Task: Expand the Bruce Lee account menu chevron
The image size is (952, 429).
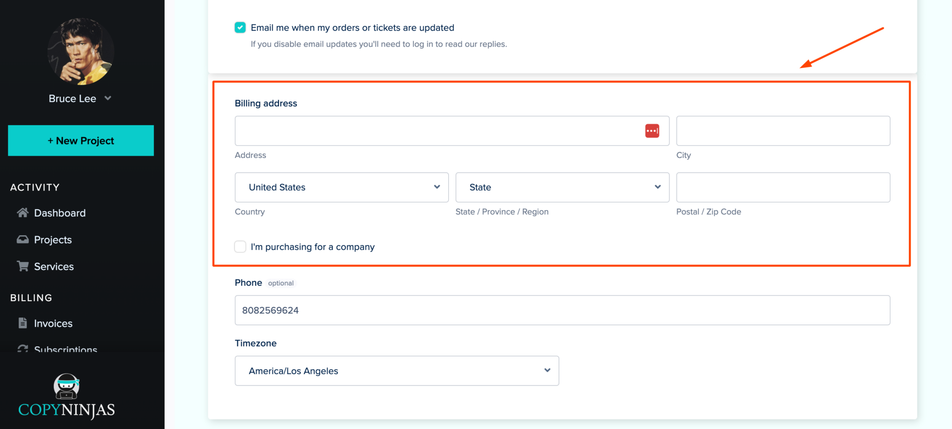Action: (108, 98)
